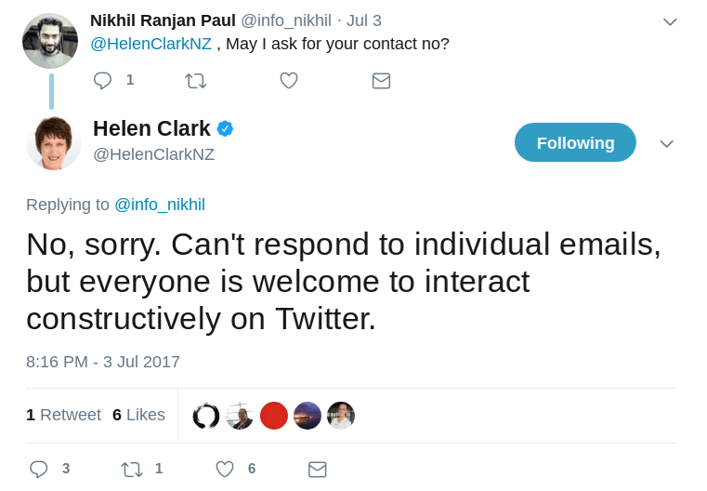Toggle the Following button for Helen Clark
This screenshot has width=707, height=491.
coord(575,142)
